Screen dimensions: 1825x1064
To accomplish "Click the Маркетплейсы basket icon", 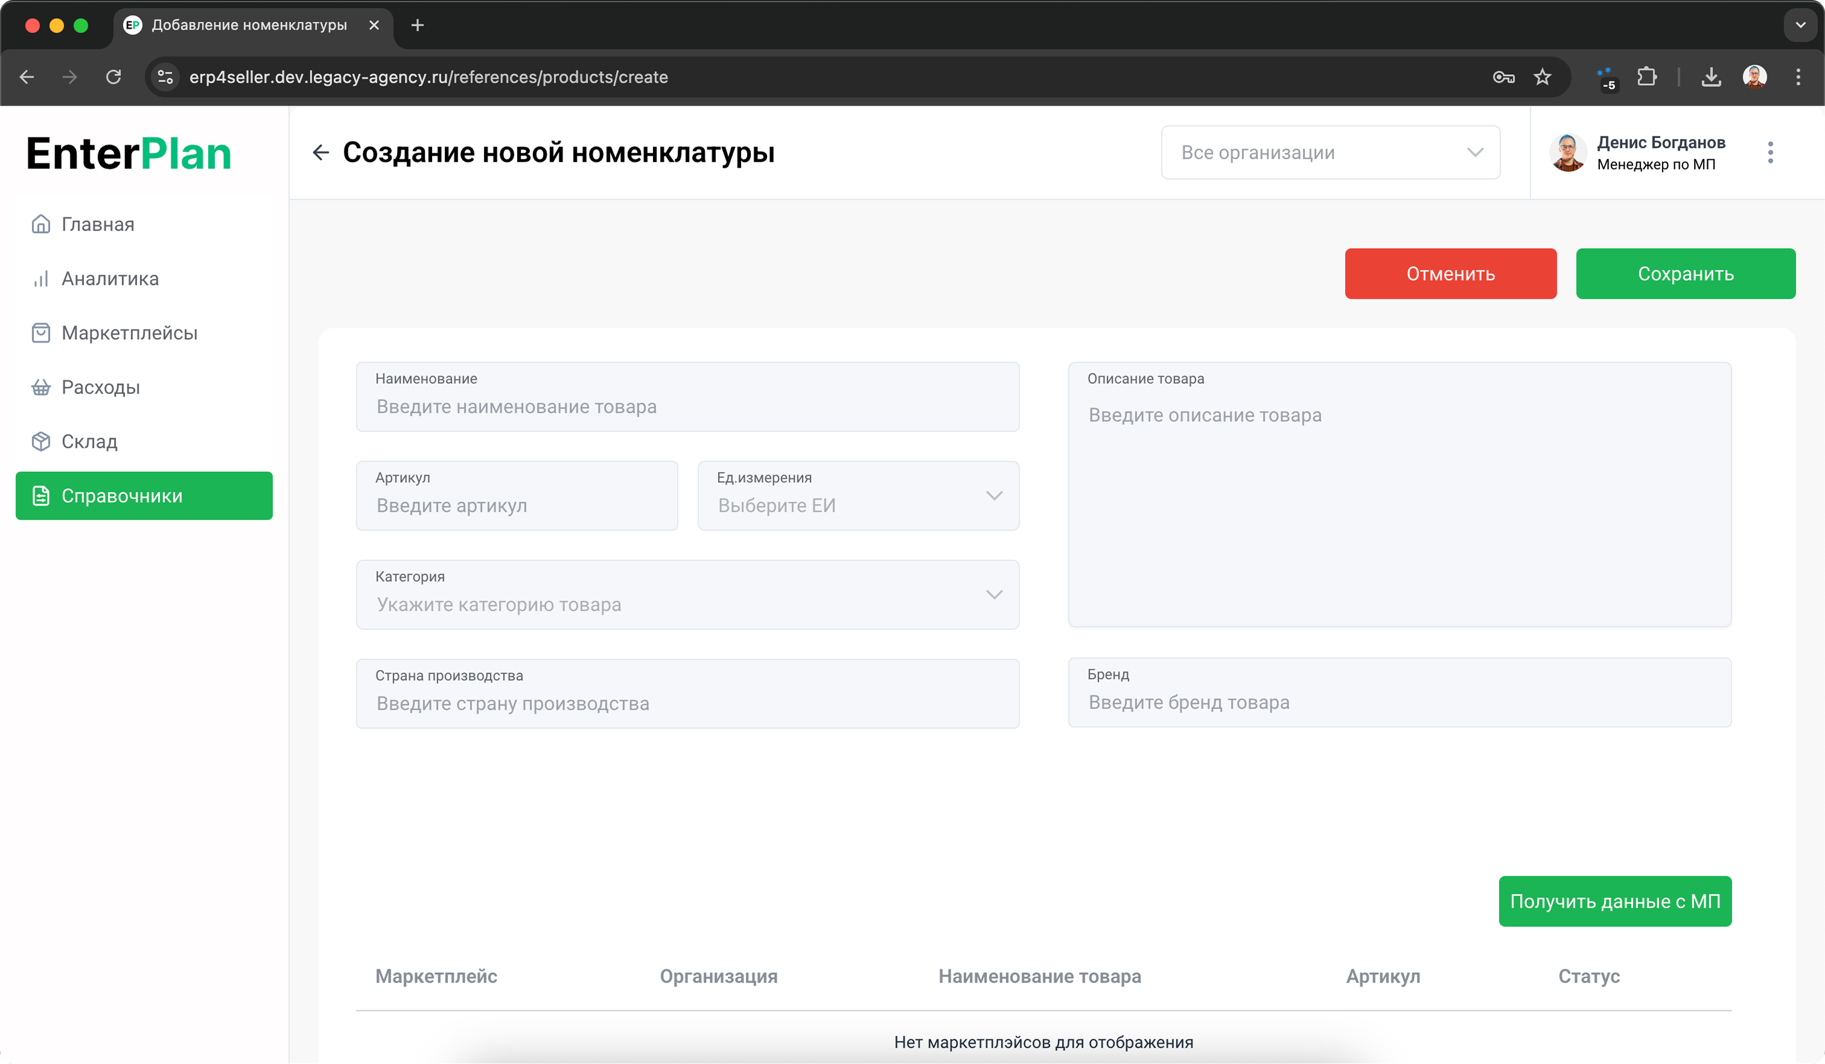I will click(x=41, y=333).
